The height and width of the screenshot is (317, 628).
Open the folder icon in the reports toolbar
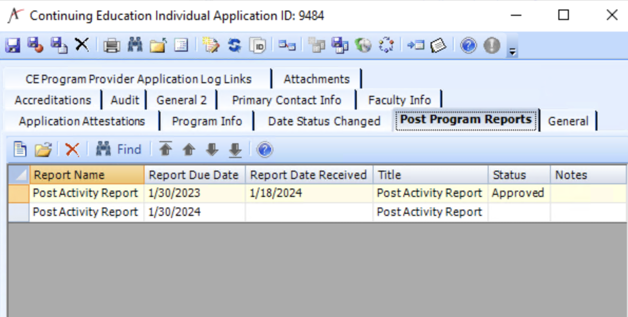point(43,149)
